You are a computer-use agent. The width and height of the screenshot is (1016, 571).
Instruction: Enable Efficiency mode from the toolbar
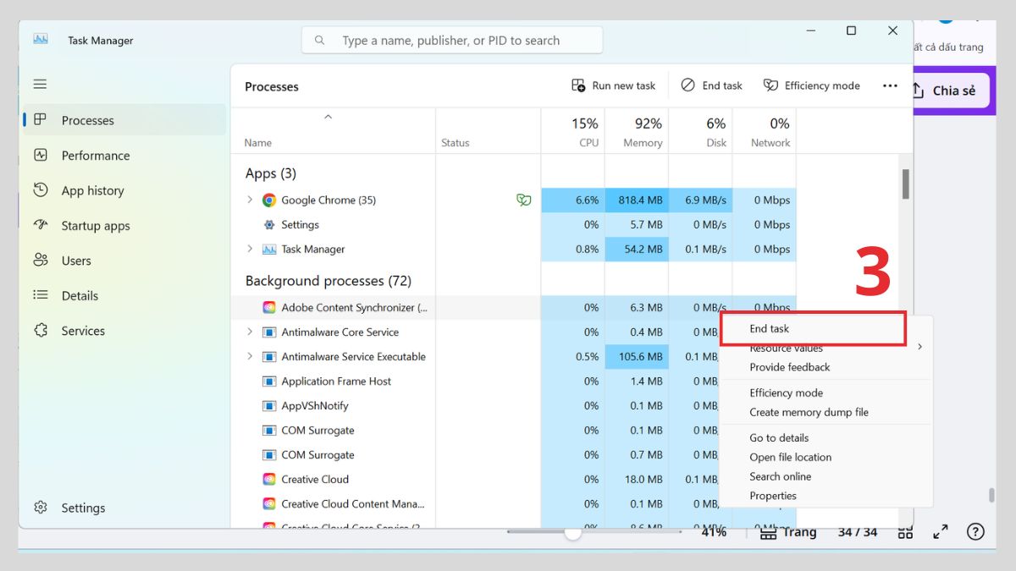[811, 85]
